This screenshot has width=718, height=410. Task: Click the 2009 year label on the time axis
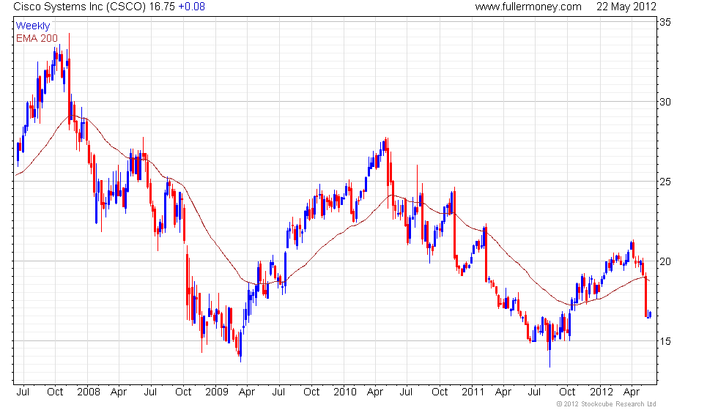[x=217, y=392]
